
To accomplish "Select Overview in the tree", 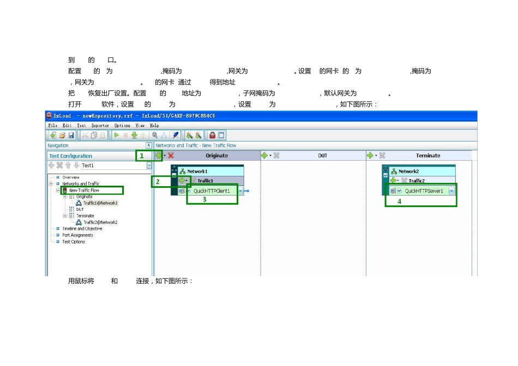I will (71, 178).
